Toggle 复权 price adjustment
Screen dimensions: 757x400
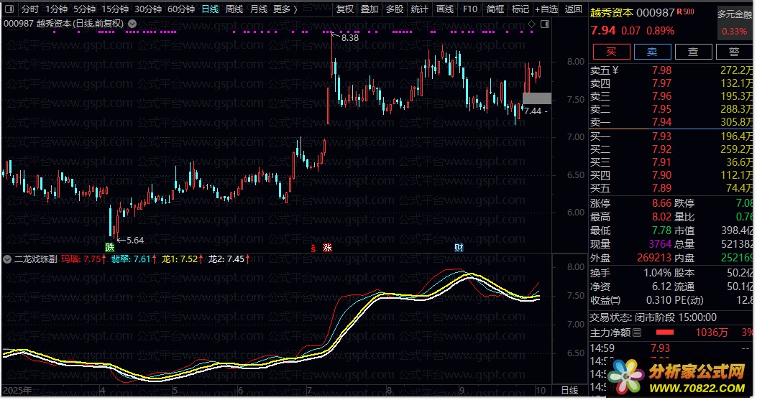345,9
